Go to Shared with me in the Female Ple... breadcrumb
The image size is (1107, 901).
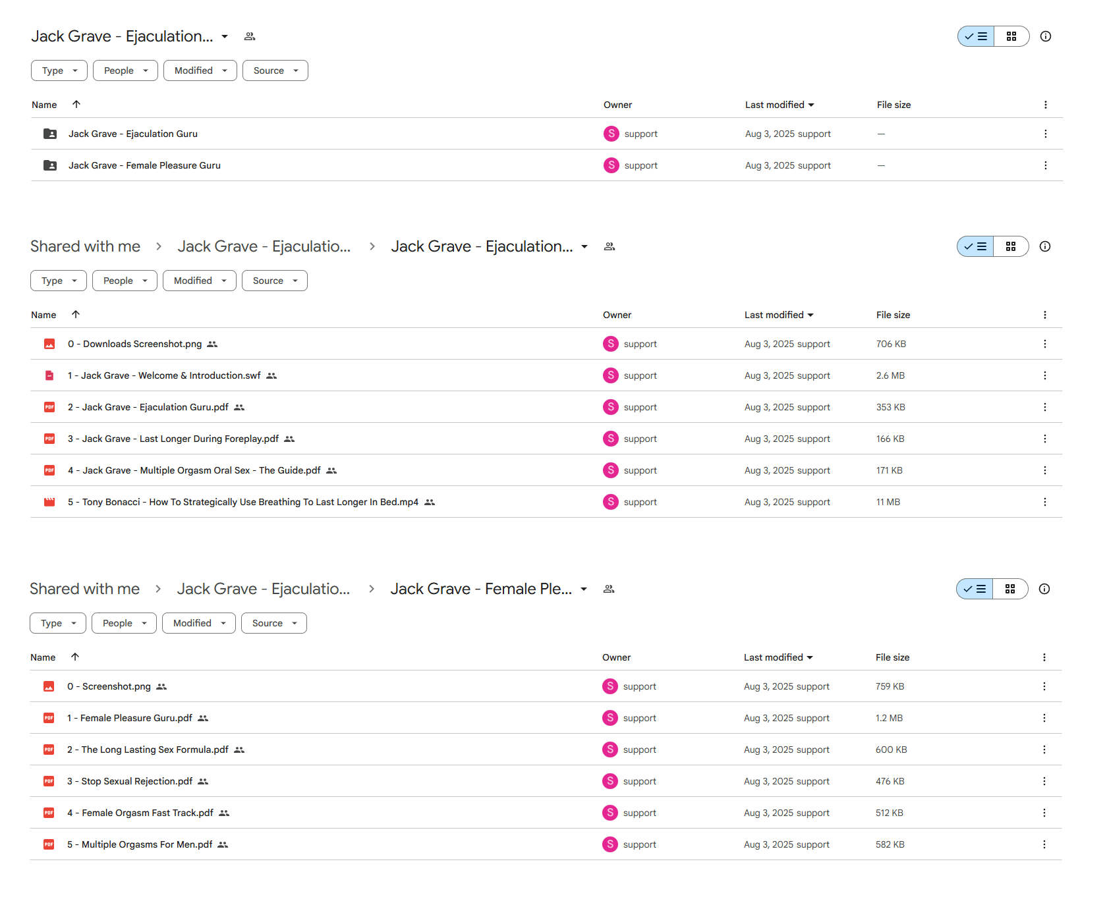tap(85, 589)
